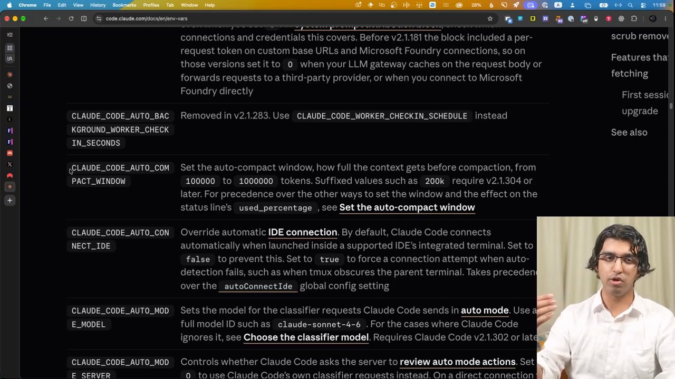Viewport: 675px width, 379px height.
Task: Open the 'IDE connection' link
Action: [x=303, y=232]
